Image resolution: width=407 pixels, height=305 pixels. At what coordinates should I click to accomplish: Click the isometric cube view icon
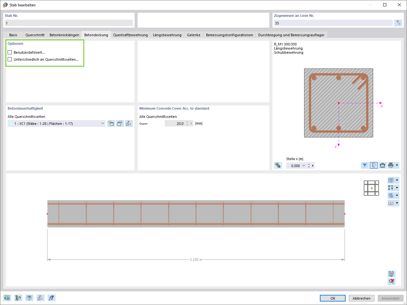point(391,180)
